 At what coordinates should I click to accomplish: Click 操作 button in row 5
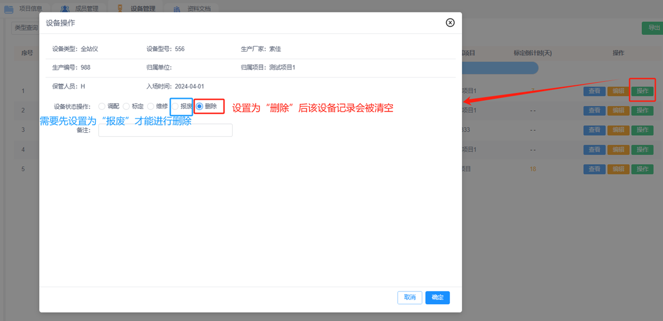(x=642, y=169)
